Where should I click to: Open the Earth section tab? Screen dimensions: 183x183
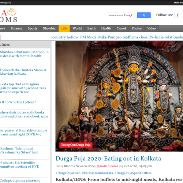point(91,29)
